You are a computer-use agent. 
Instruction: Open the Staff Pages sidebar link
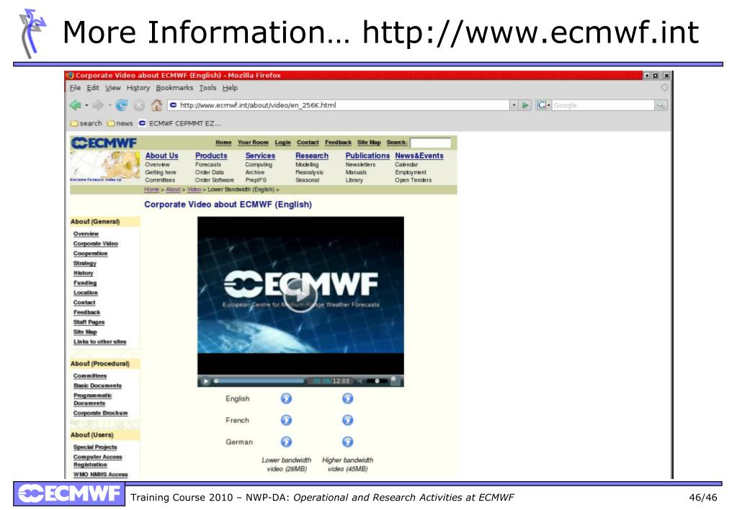click(89, 322)
